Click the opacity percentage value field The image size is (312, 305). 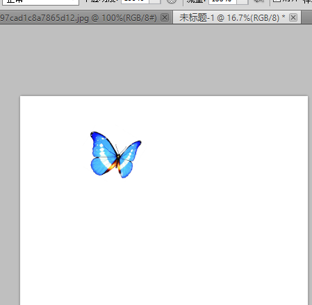[x=135, y=1]
